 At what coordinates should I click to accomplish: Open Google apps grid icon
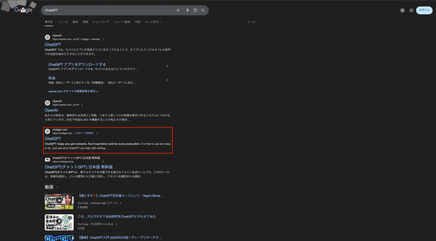pyautogui.click(x=411, y=10)
